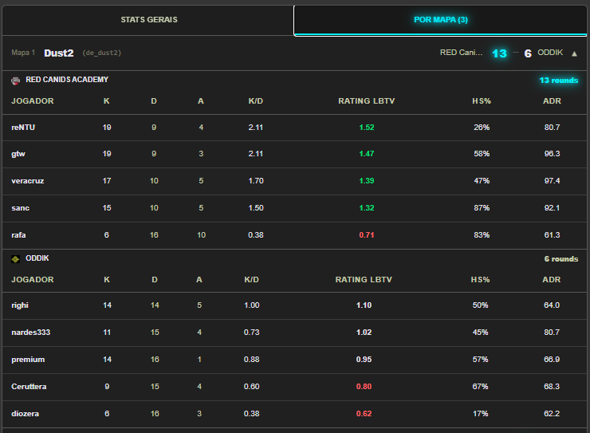Click the Dust2 map title
The width and height of the screenshot is (590, 433).
point(59,53)
